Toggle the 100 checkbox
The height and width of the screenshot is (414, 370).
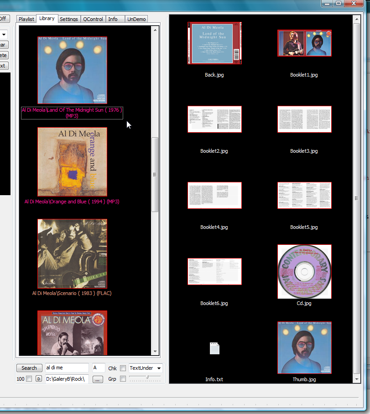pos(29,378)
